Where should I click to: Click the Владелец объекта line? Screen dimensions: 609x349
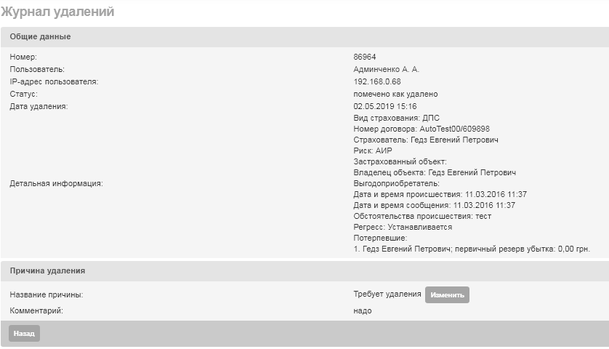(x=435, y=172)
